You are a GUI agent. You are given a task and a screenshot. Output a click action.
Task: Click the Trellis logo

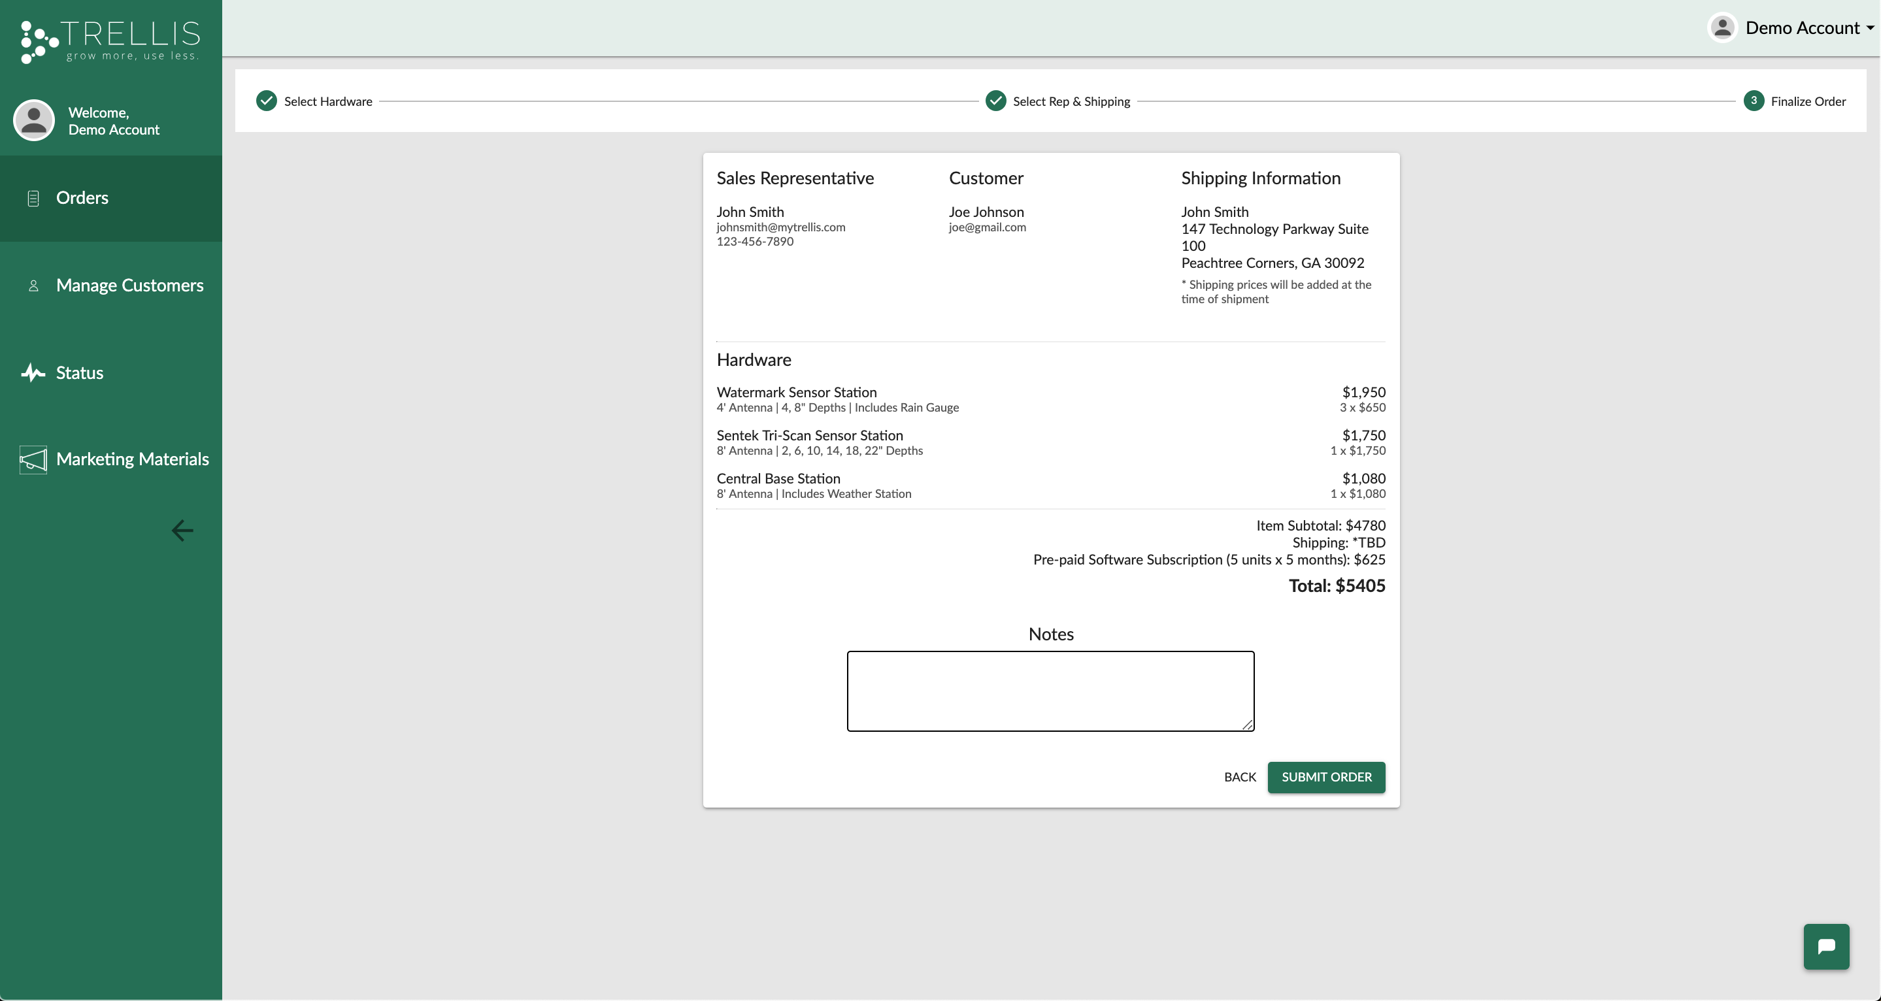click(110, 41)
